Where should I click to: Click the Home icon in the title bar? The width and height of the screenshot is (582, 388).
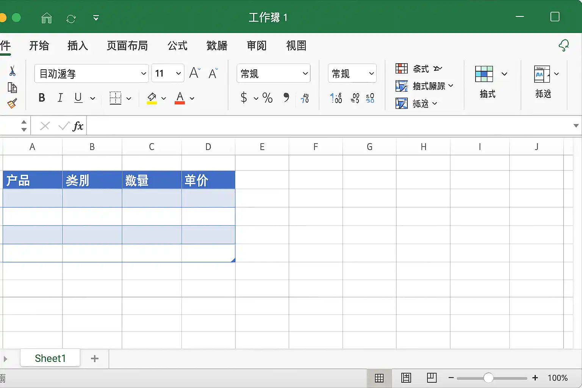[x=47, y=18]
